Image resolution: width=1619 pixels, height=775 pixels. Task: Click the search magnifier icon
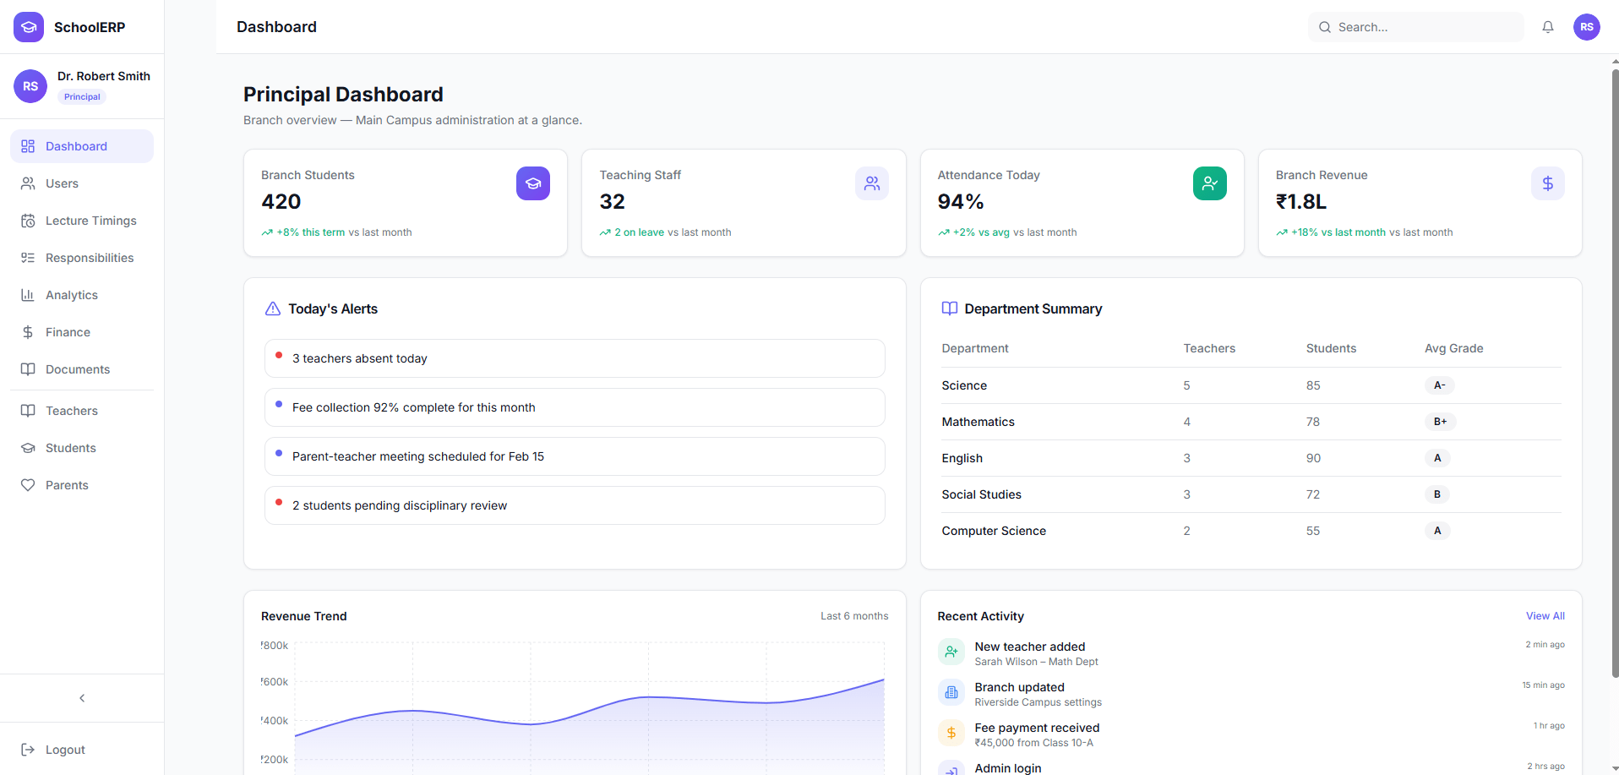pyautogui.click(x=1325, y=27)
